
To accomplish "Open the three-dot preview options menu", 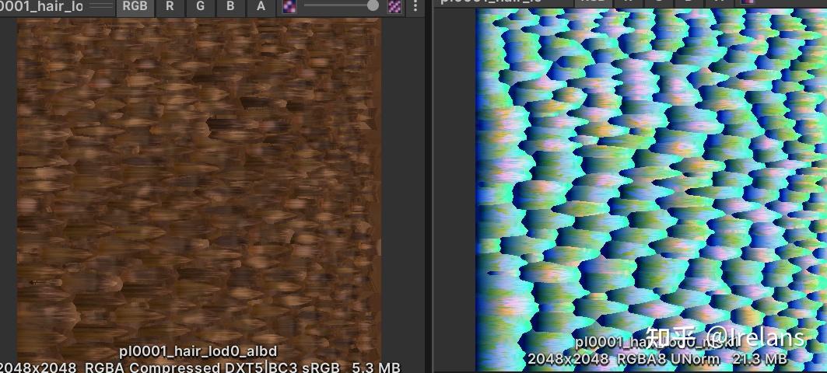I will point(415,6).
